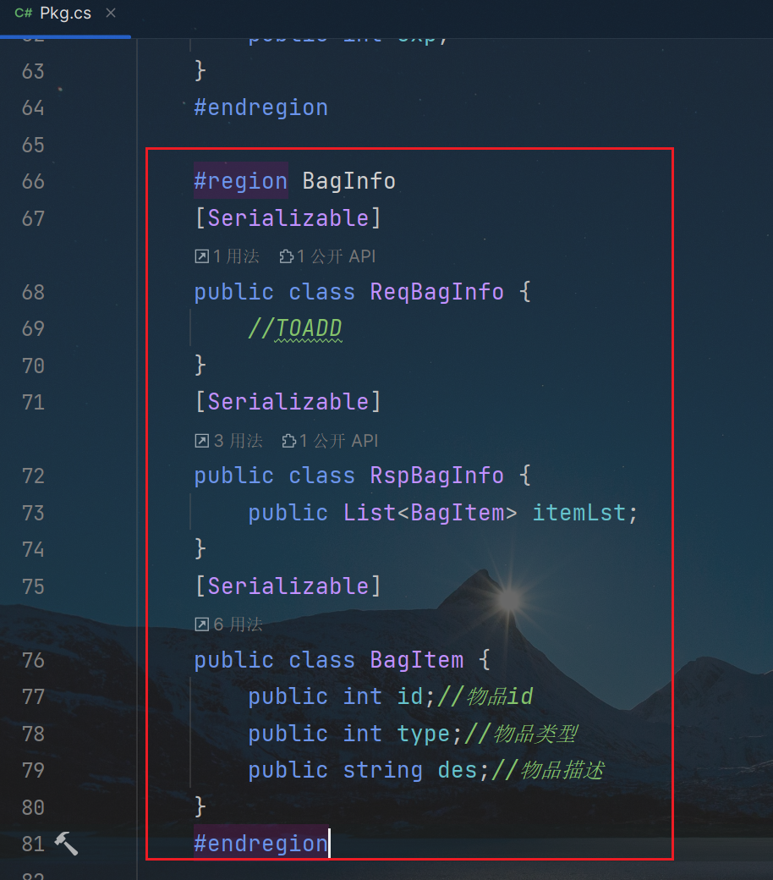Click the puzzle API icon above RspBagInfo
This screenshot has height=880, width=773.
(289, 441)
